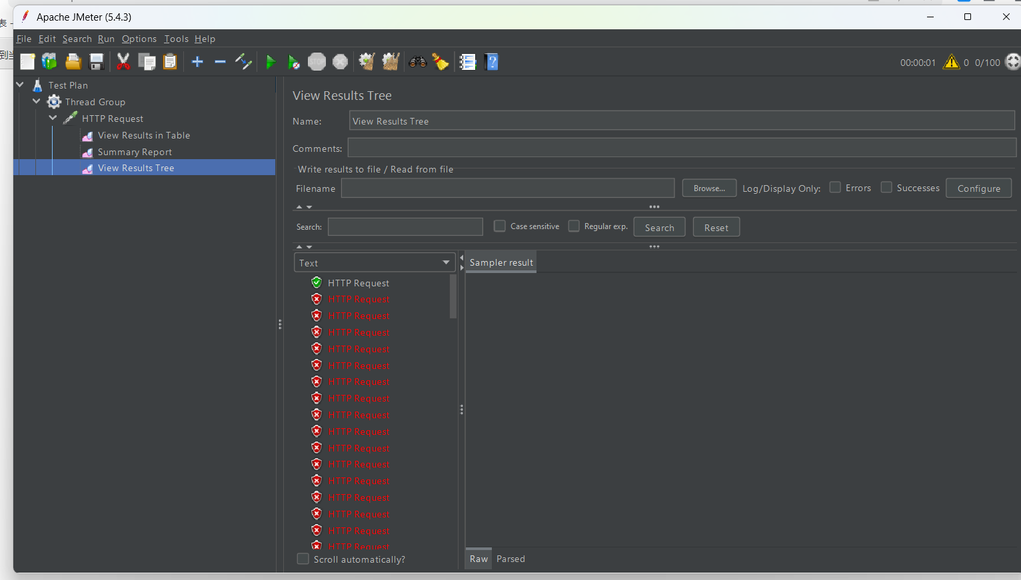Click the Filename input field
Image resolution: width=1021 pixels, height=580 pixels.
[508, 188]
